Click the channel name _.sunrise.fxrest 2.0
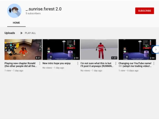Image resolution: width=159 pixels, height=119 pixels. point(43,9)
